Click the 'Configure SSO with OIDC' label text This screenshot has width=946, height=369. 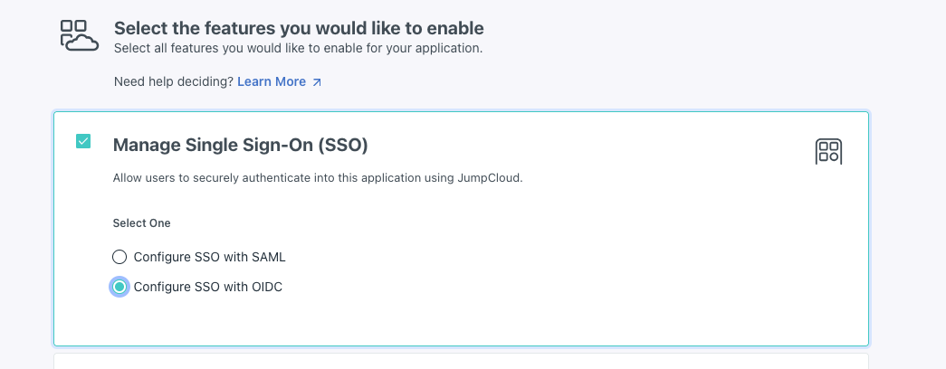[208, 287]
